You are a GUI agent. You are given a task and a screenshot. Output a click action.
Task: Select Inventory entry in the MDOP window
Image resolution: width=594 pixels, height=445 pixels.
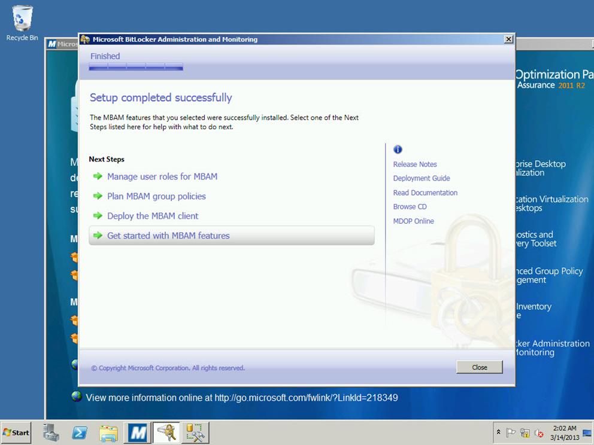click(x=534, y=310)
